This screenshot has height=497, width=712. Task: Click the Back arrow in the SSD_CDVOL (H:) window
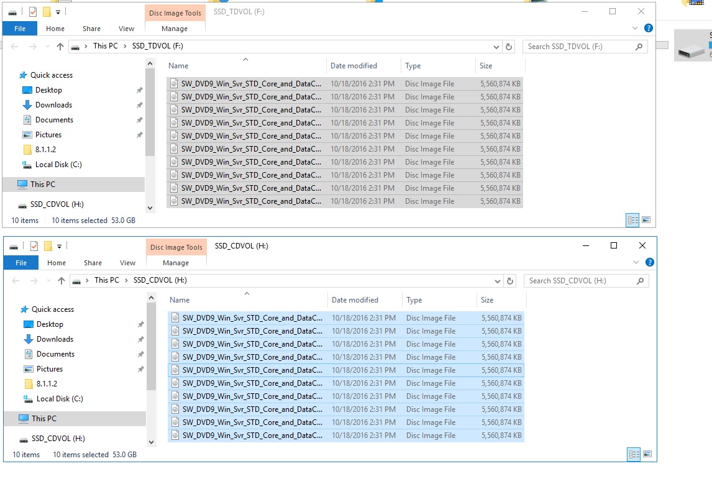click(x=16, y=281)
